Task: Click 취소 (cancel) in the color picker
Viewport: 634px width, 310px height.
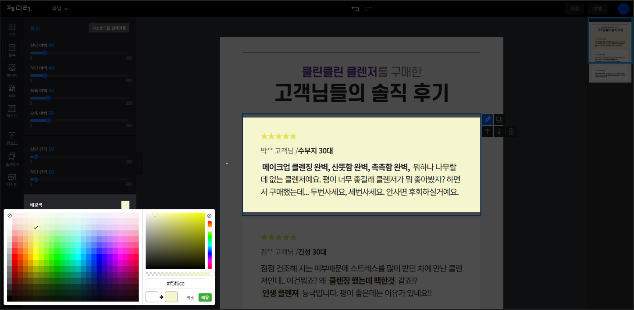Action: (x=190, y=297)
